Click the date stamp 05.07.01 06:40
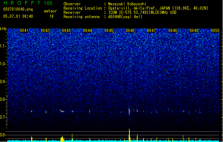This screenshot has width=223, height=142. (x=18, y=16)
